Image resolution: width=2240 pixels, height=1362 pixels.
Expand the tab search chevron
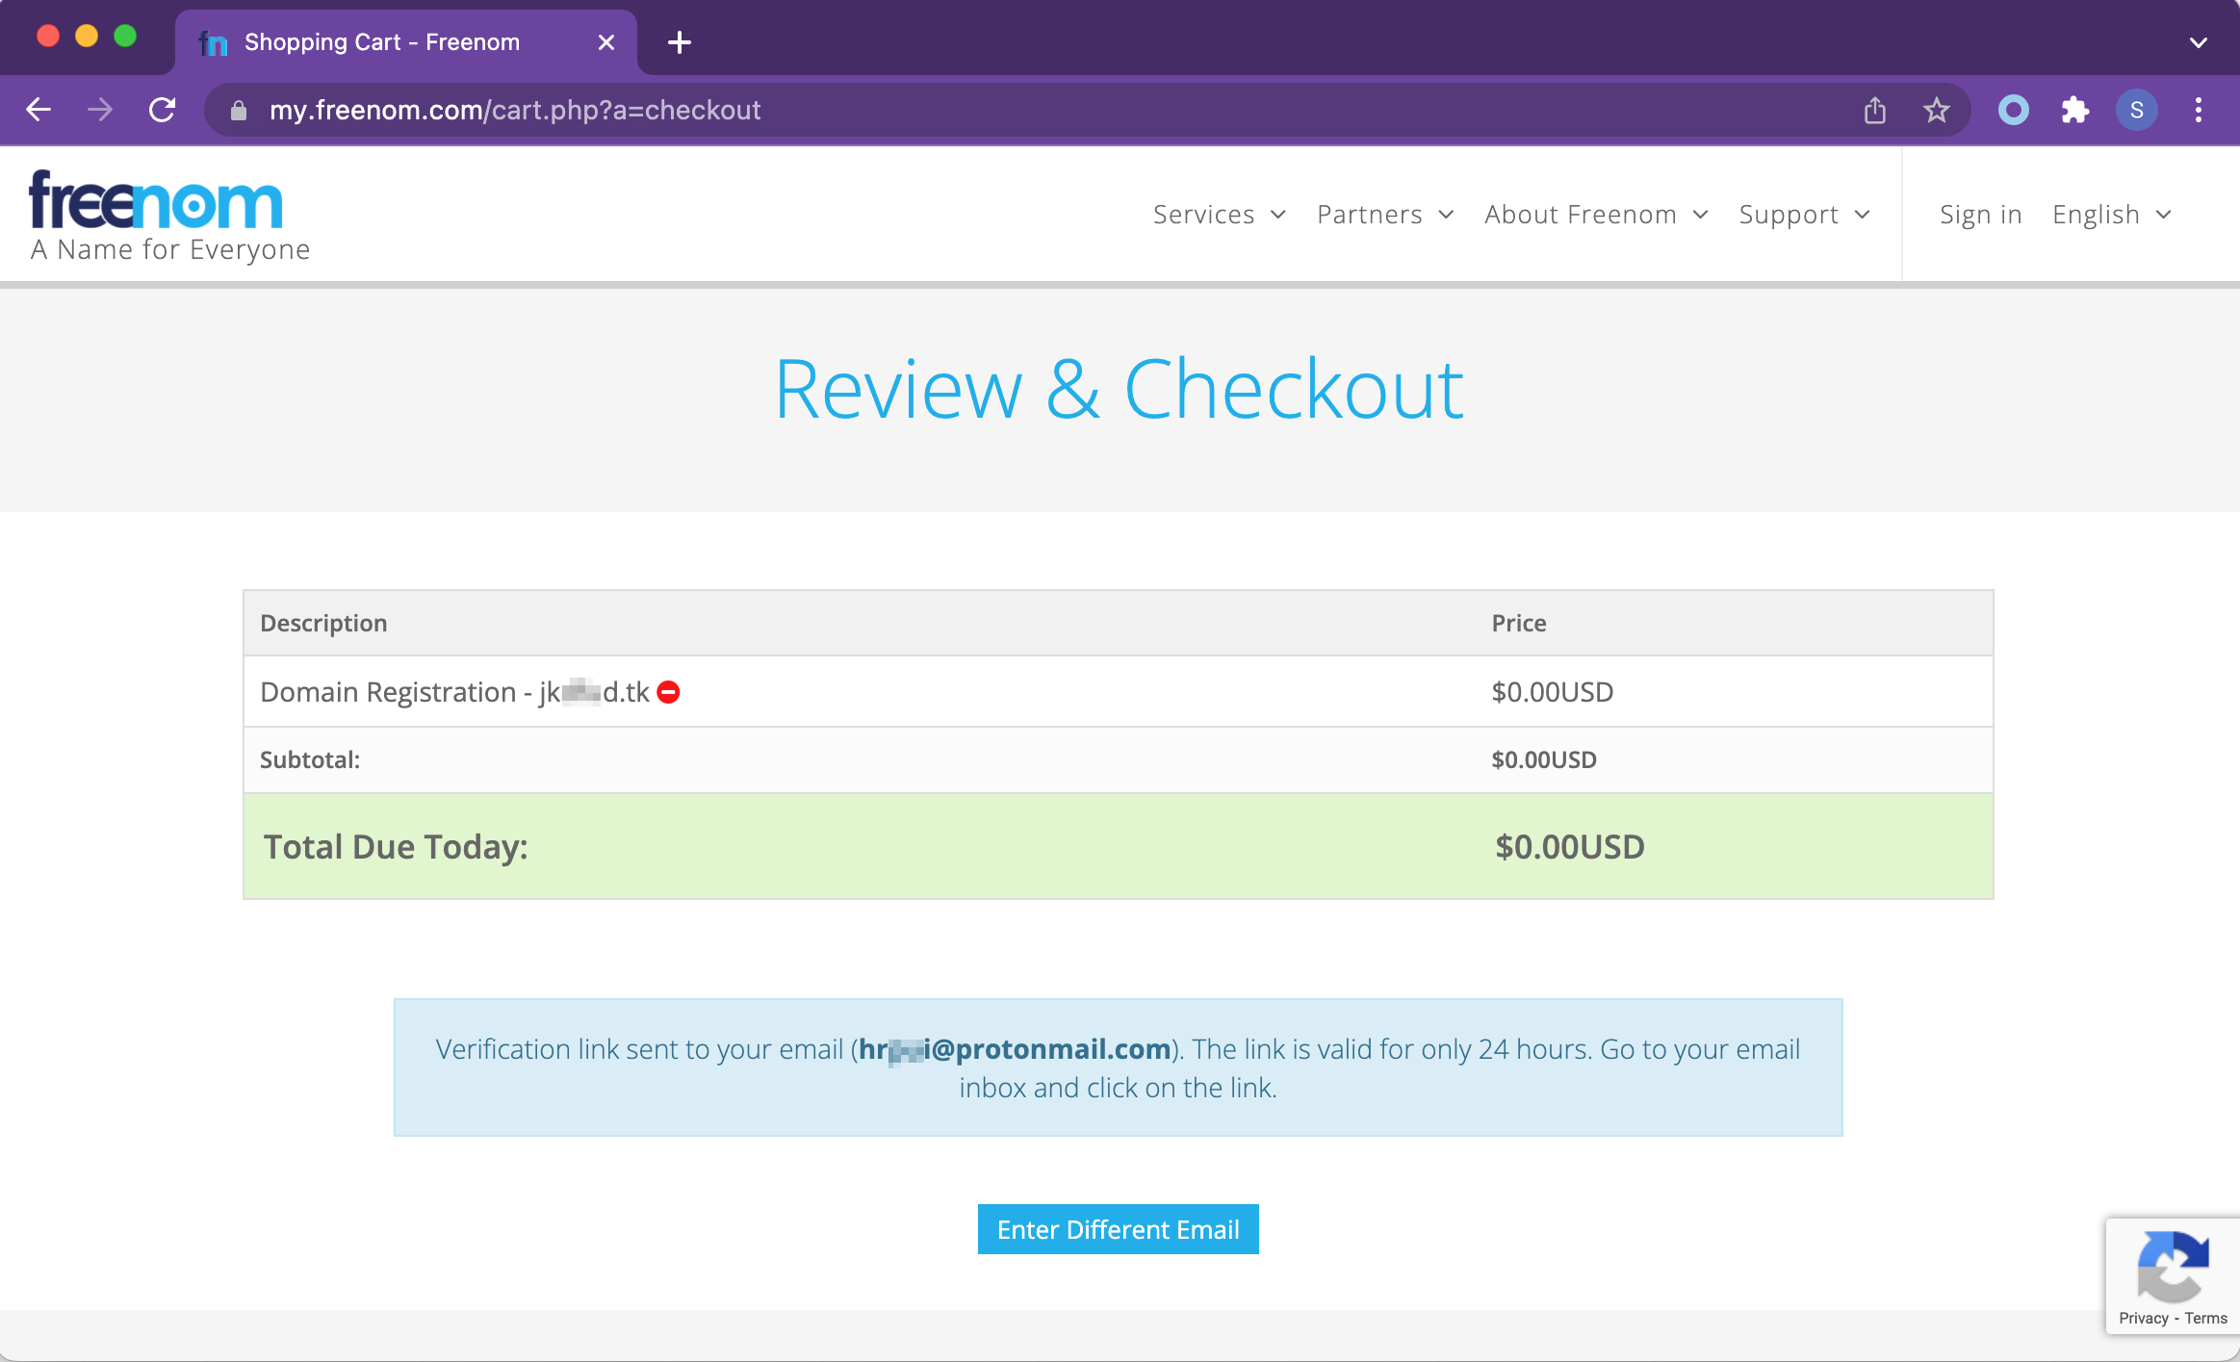(x=2198, y=42)
